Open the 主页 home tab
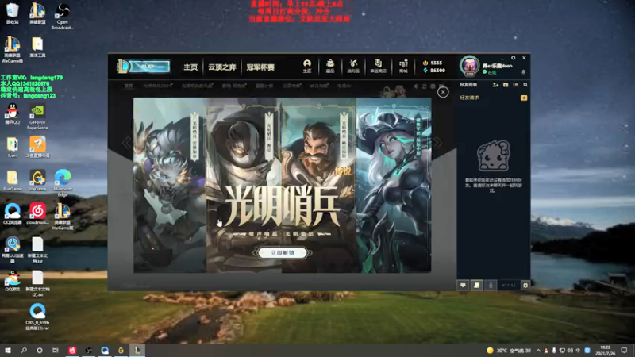Viewport: 635px width, 357px height. tap(190, 67)
